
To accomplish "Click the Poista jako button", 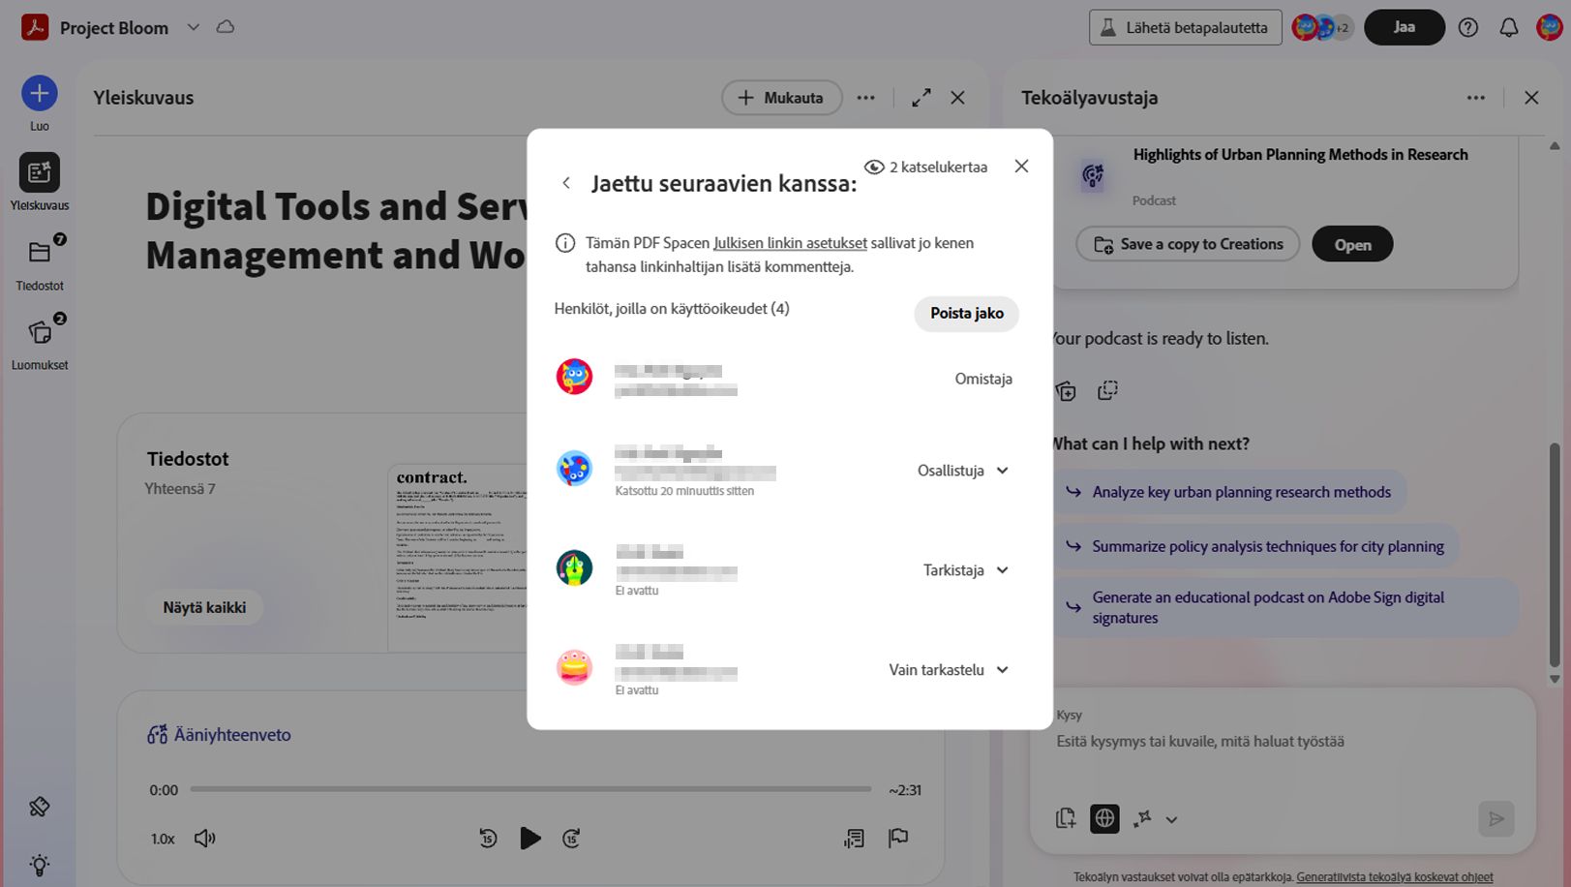I will tap(966, 314).
